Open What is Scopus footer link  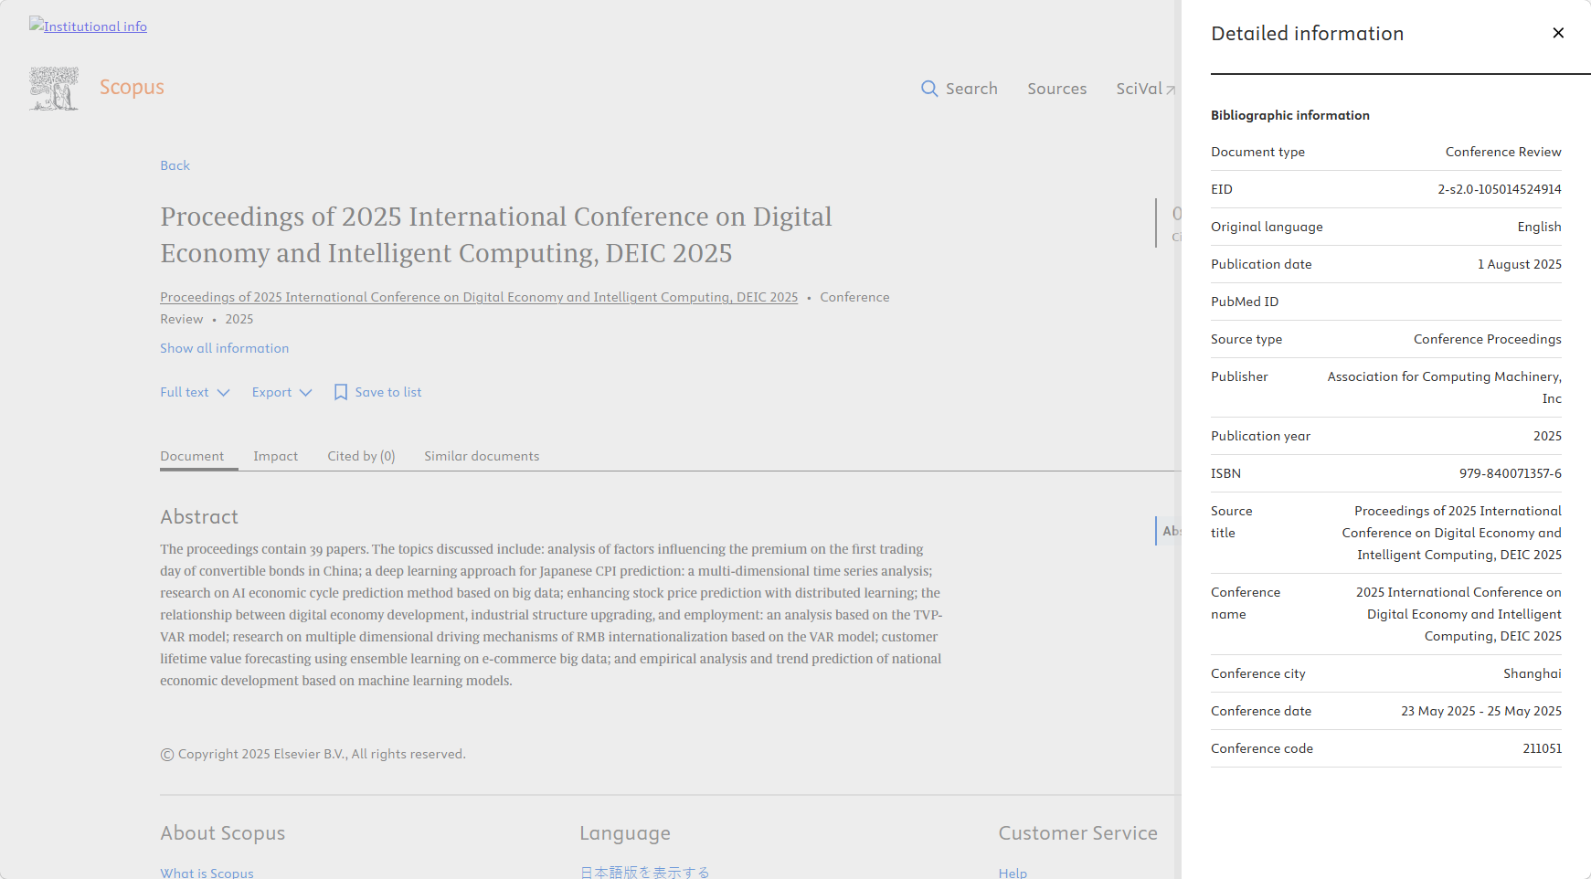tap(207, 873)
